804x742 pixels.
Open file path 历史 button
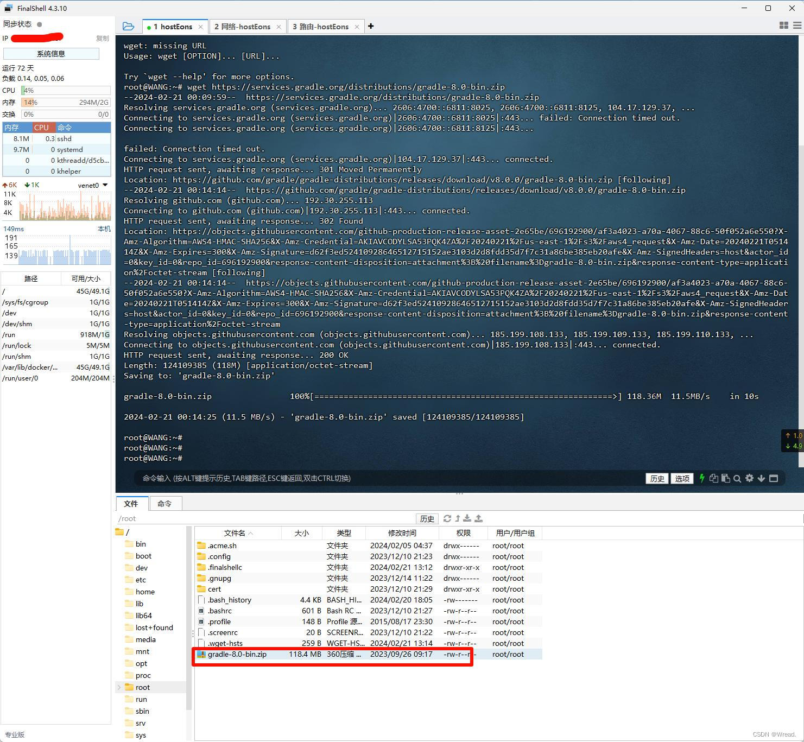tap(427, 518)
